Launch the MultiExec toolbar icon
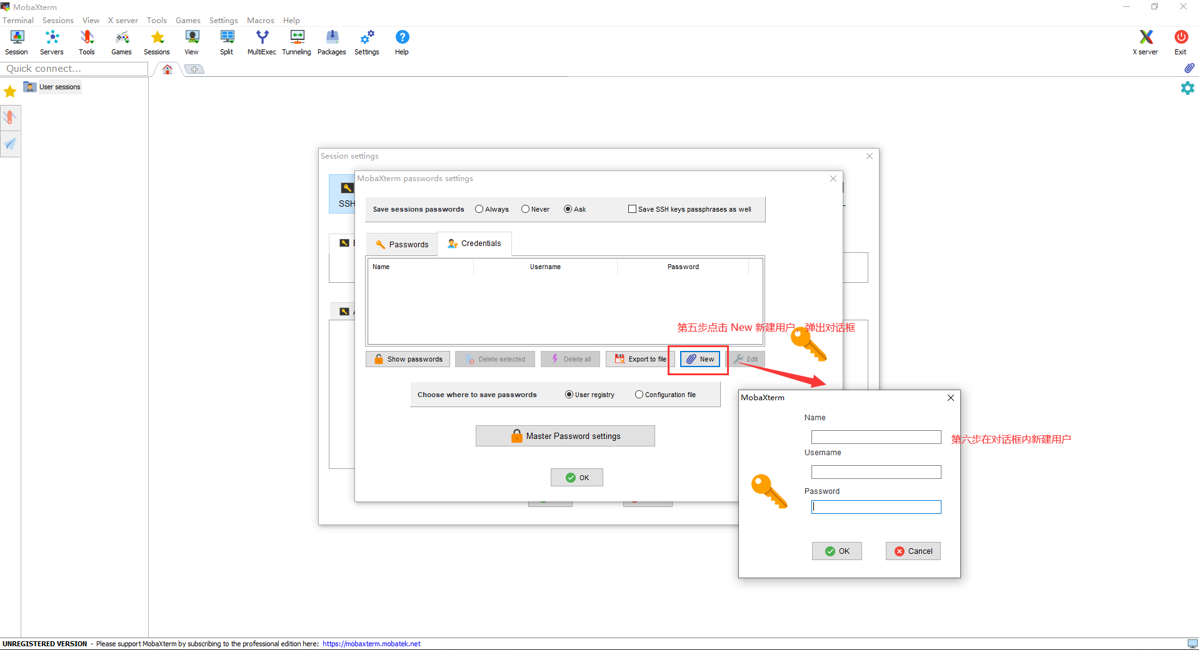 (262, 42)
